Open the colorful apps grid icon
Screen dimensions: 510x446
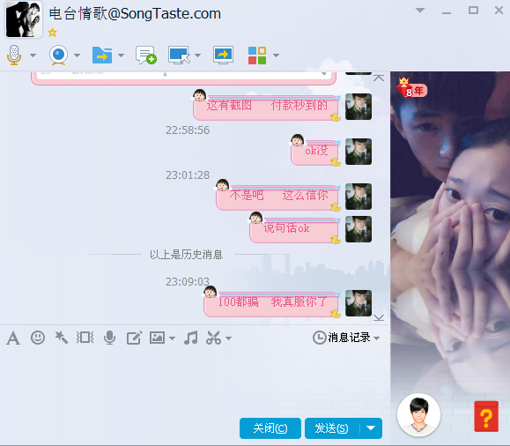point(257,55)
